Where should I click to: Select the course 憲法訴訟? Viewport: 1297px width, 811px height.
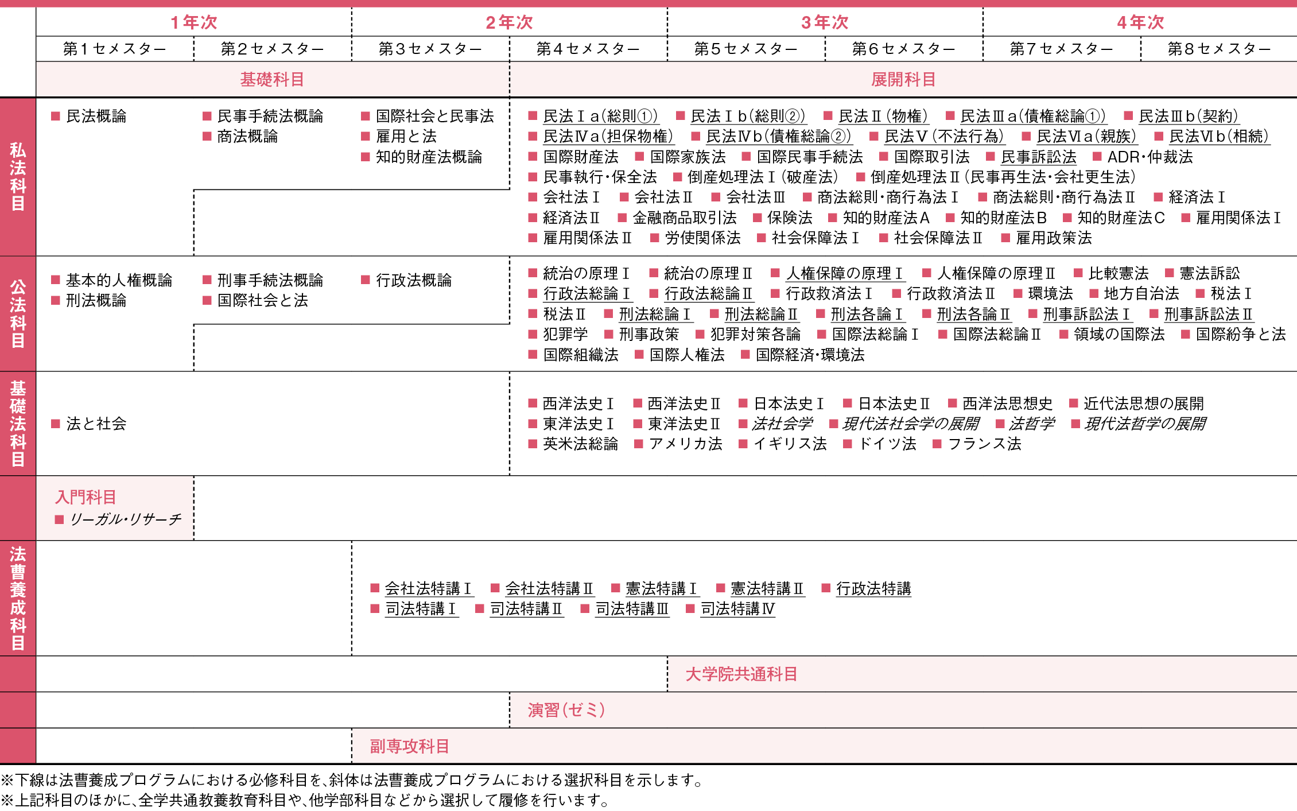pyautogui.click(x=1210, y=273)
